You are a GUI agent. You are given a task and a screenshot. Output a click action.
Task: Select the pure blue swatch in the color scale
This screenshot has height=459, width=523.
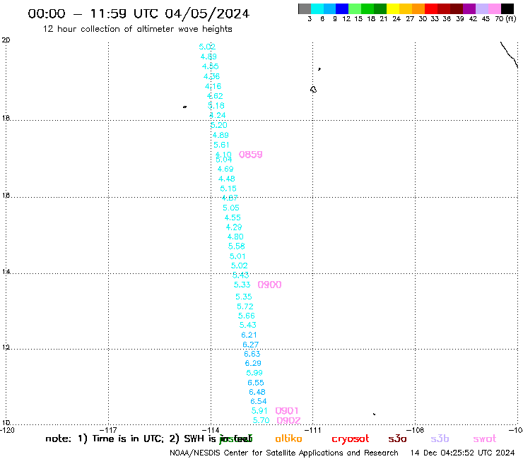tap(342, 8)
